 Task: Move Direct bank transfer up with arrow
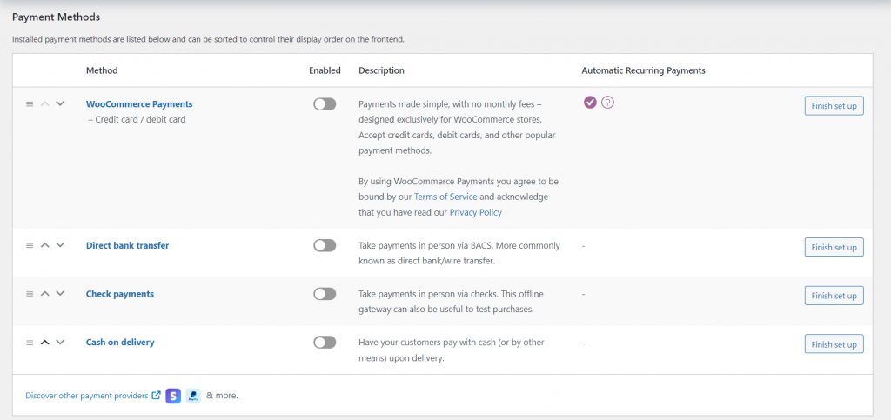44,245
